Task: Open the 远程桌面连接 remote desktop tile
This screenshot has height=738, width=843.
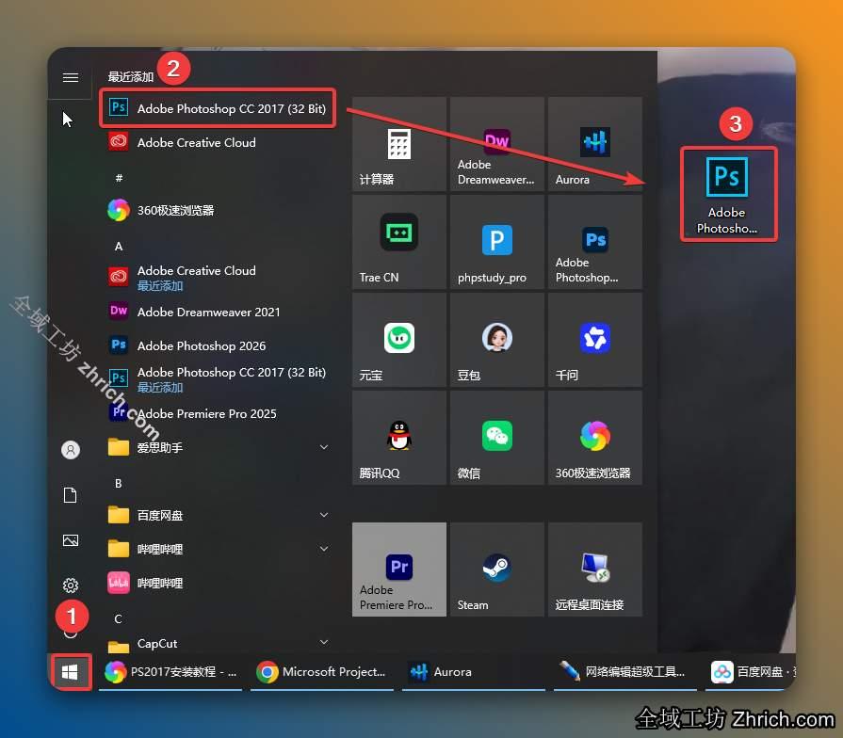Action: click(x=595, y=570)
